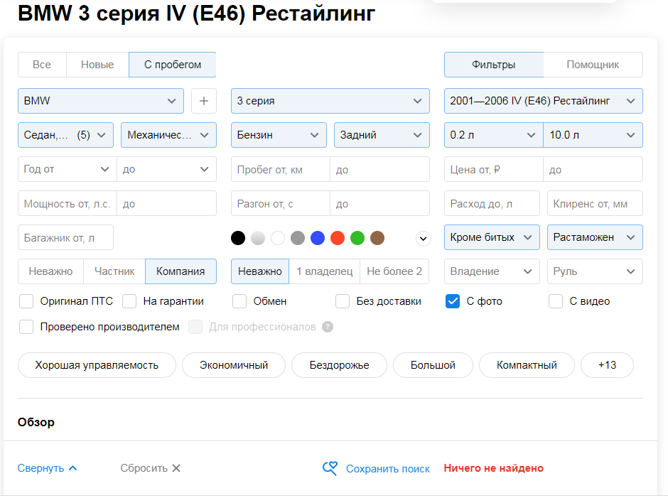Open the year до dropdown
668x498 pixels.
(x=166, y=169)
